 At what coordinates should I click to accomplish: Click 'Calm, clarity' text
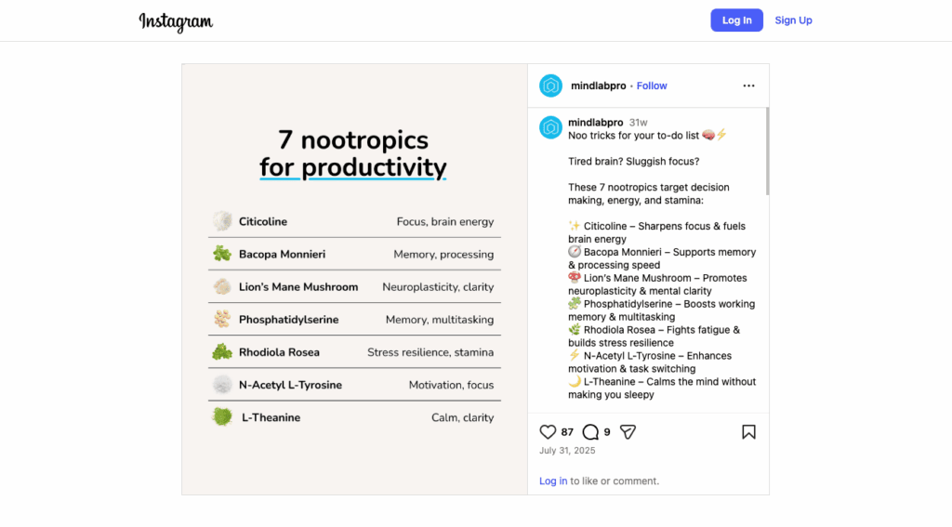click(463, 417)
